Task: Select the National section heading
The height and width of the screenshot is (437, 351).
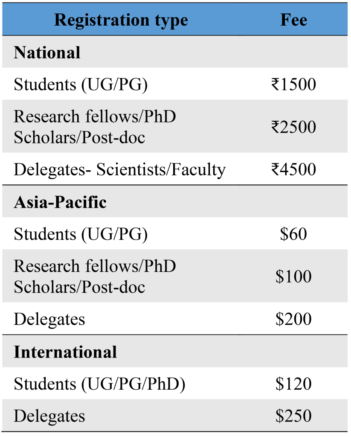Action: point(47,52)
